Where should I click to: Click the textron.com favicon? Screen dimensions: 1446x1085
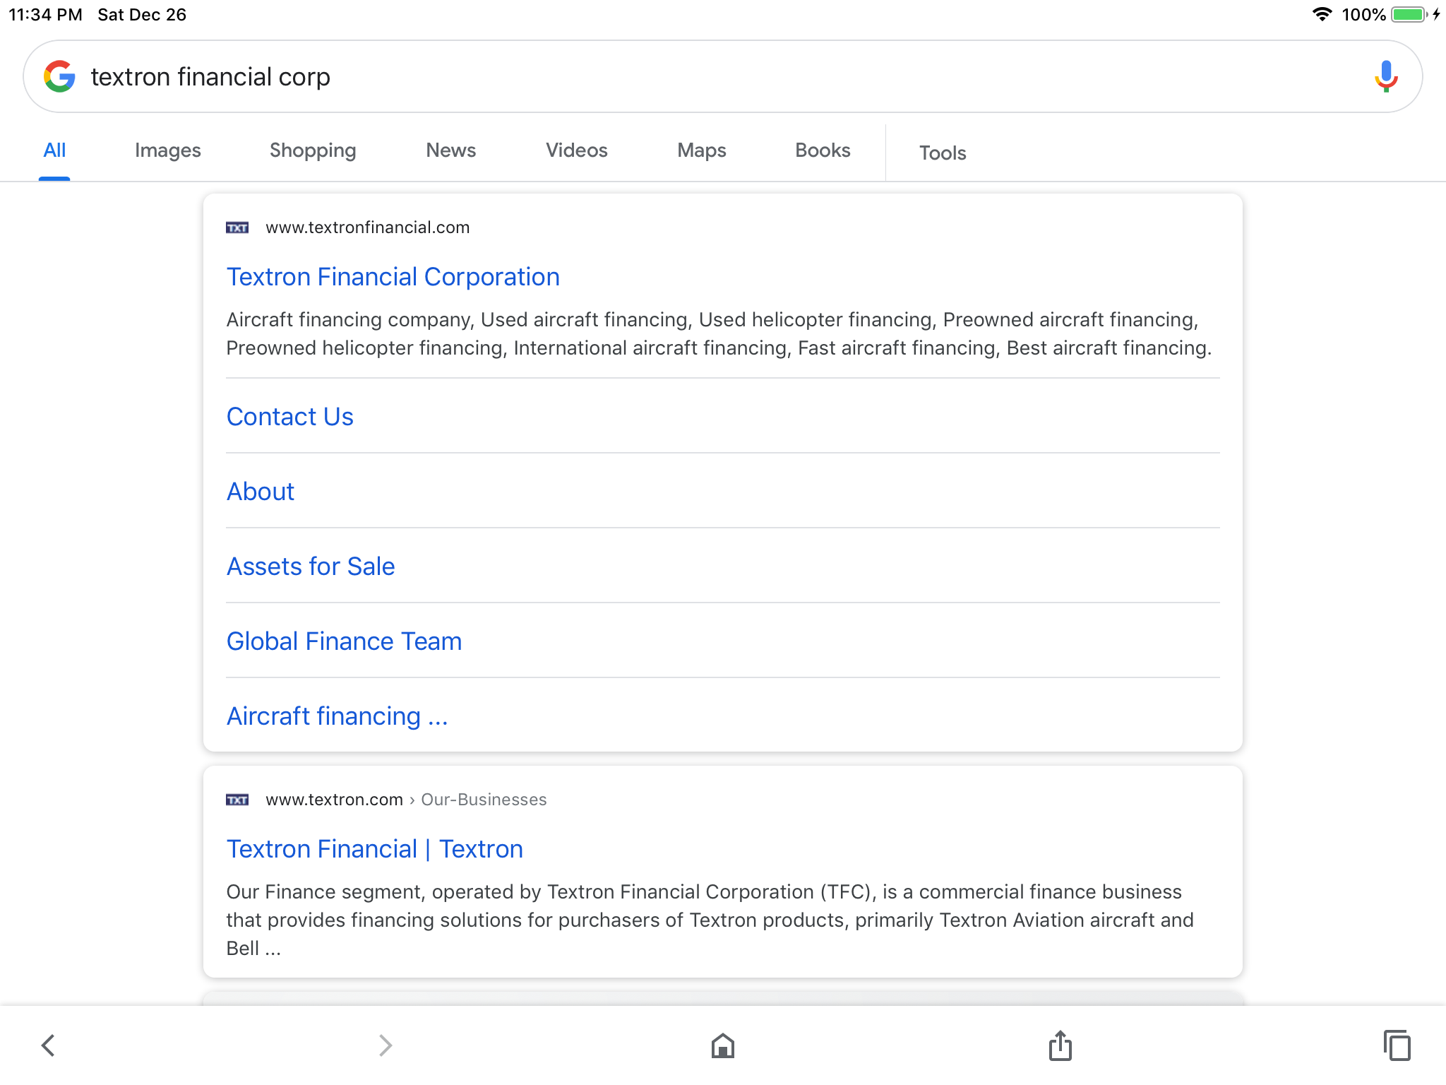237,800
